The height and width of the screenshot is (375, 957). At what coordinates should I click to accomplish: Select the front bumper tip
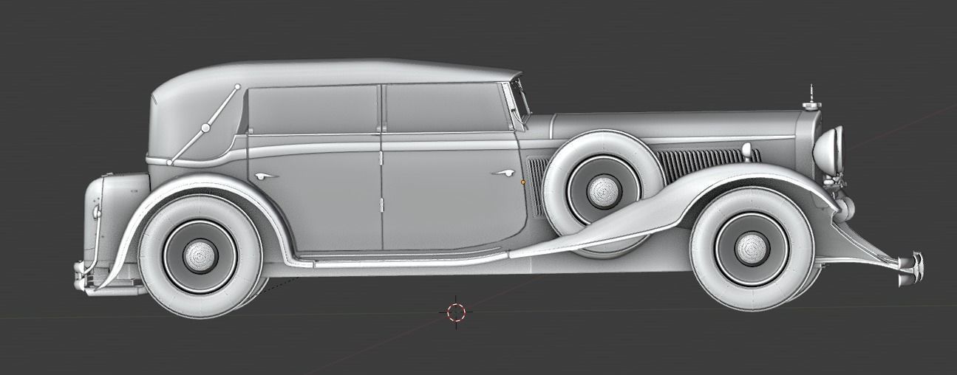tap(911, 269)
